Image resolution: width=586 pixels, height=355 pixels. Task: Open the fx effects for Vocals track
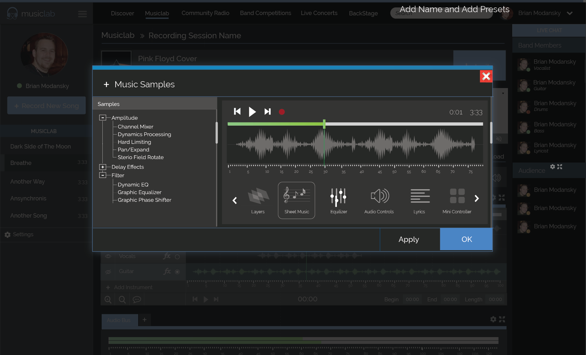pos(167,256)
